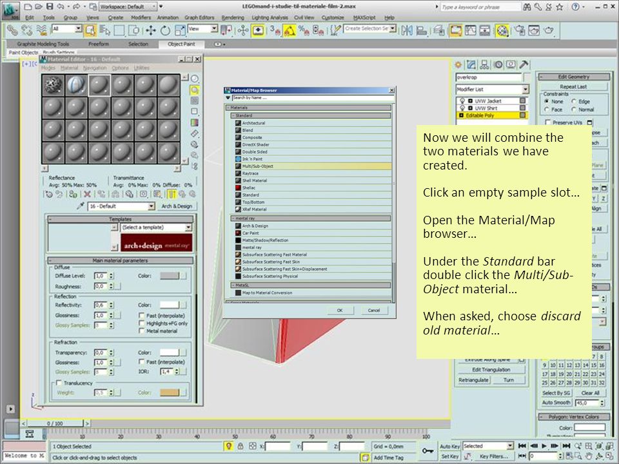Click the Play Animation button

[544, 446]
